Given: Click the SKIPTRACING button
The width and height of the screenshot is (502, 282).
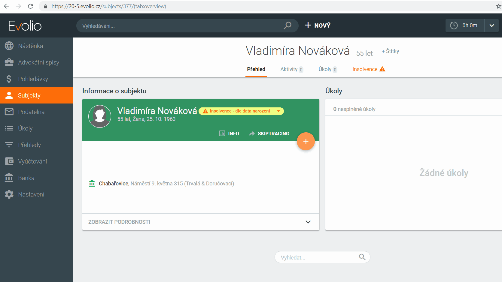Looking at the screenshot, I should [x=269, y=133].
